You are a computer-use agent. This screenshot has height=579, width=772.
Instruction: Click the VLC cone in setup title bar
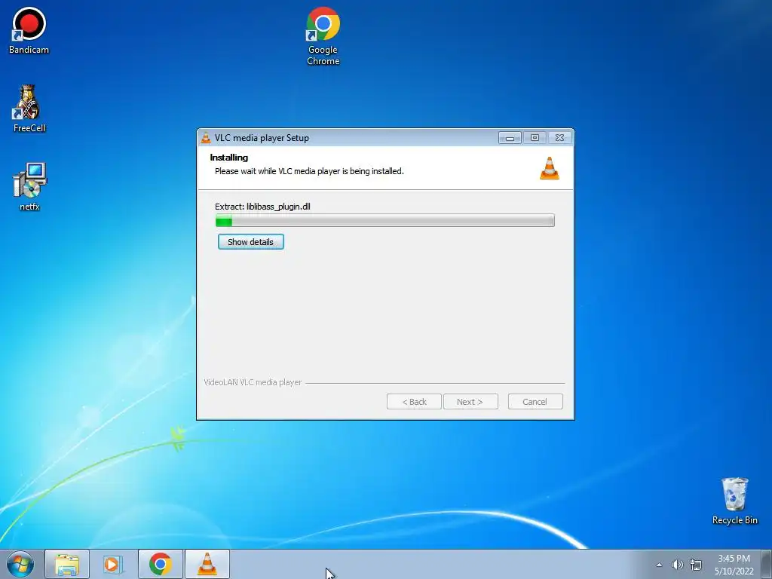click(x=206, y=138)
